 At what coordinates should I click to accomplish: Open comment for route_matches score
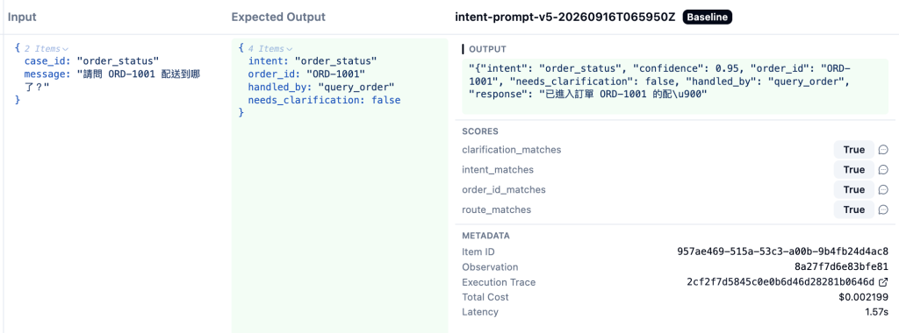883,210
